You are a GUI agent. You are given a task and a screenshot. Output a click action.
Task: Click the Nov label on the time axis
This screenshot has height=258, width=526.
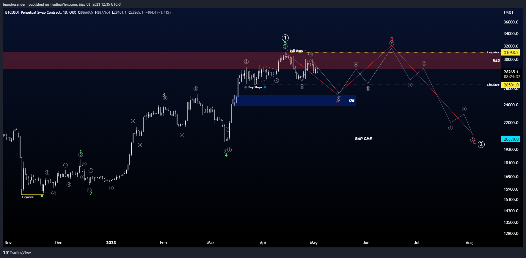[8, 243]
